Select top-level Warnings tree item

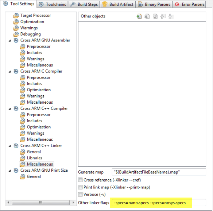pyautogui.click(x=29, y=28)
